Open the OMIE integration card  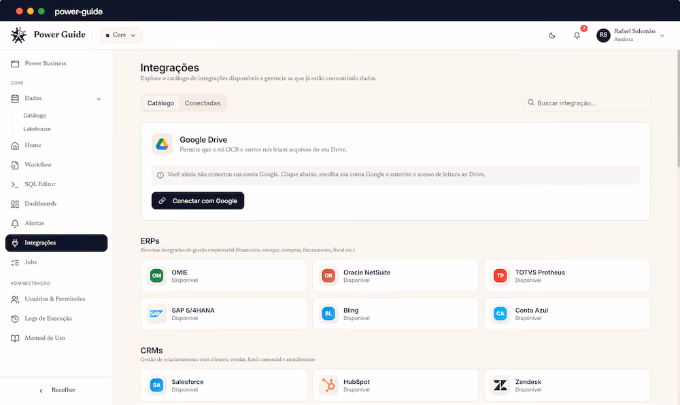click(224, 276)
